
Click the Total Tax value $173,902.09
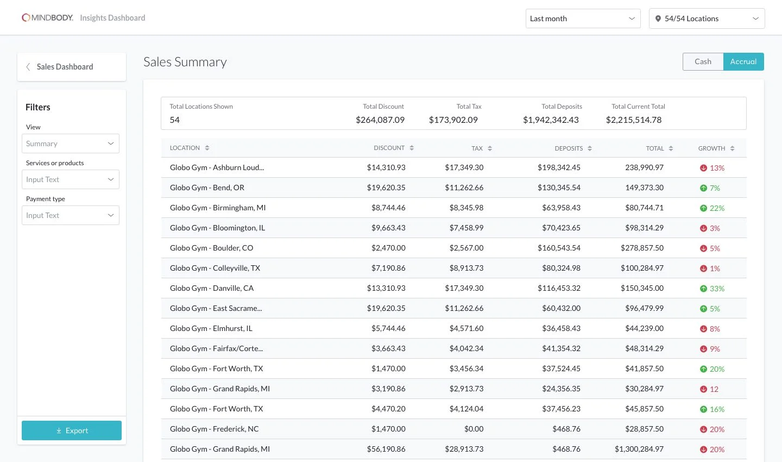453,120
